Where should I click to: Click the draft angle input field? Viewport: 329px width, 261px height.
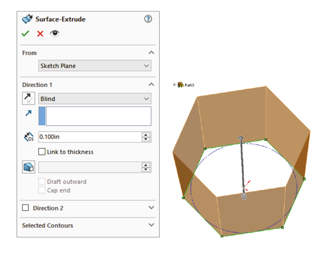click(x=90, y=167)
